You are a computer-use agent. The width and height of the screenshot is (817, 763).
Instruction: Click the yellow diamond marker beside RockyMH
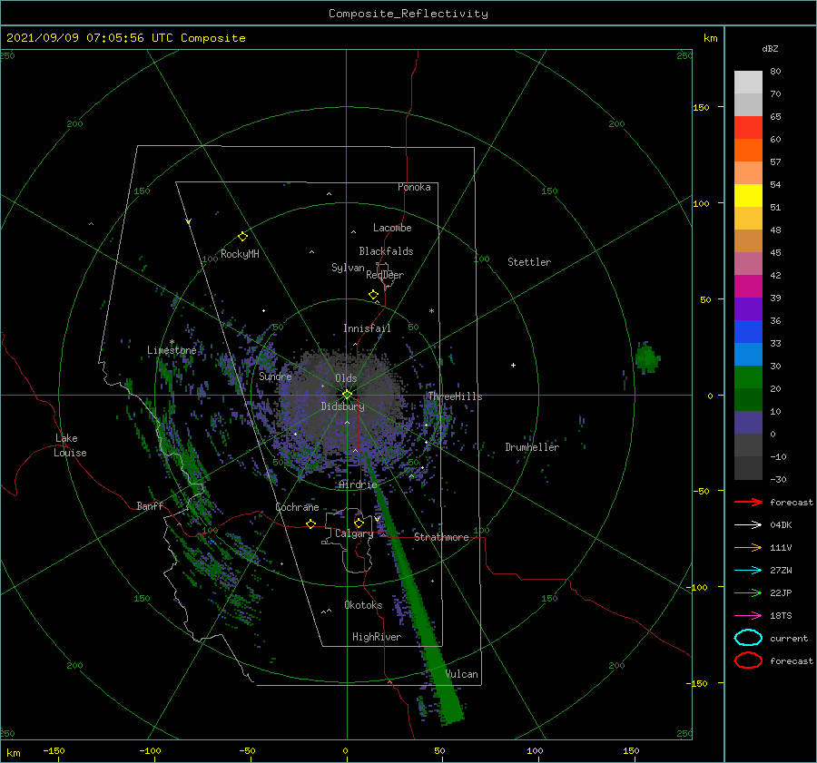point(242,237)
